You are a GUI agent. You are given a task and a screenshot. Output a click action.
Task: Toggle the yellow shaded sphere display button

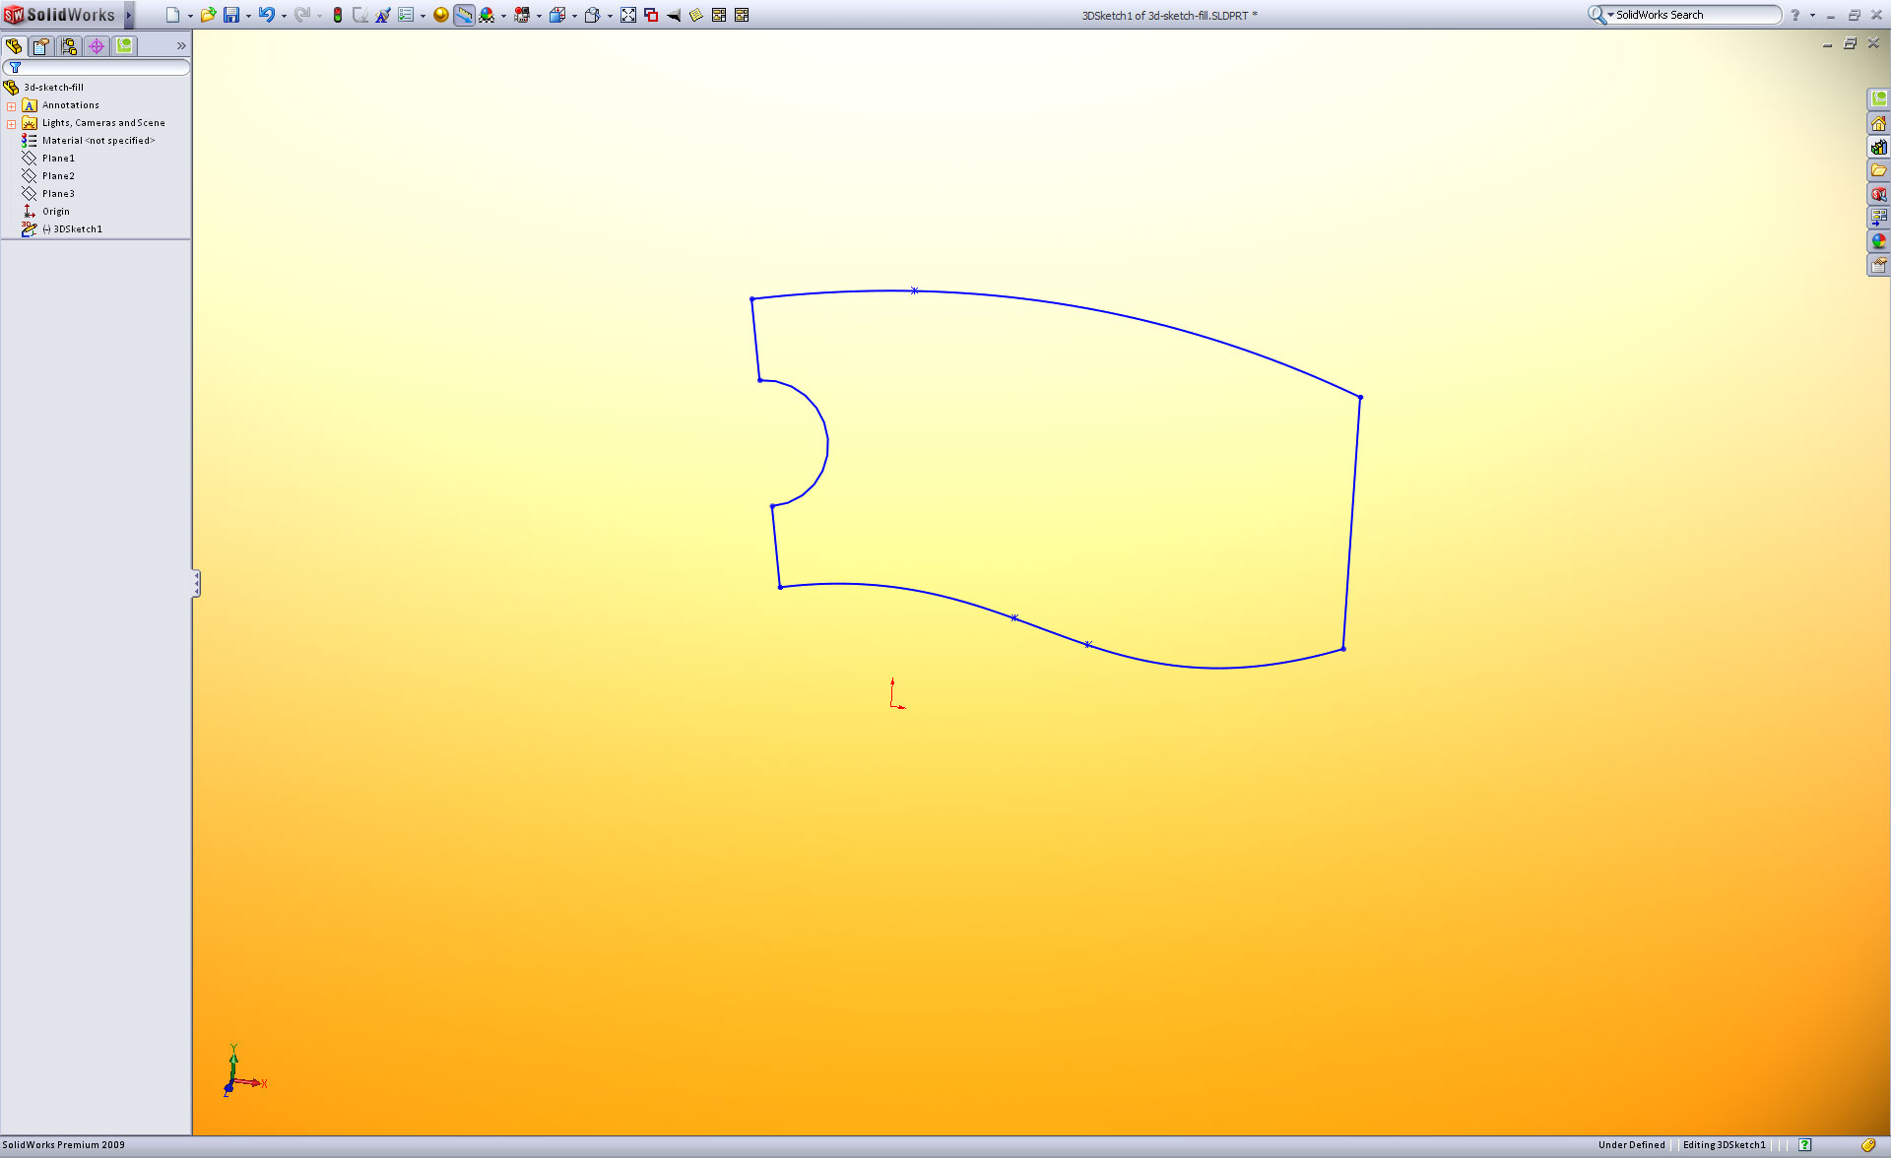[440, 15]
